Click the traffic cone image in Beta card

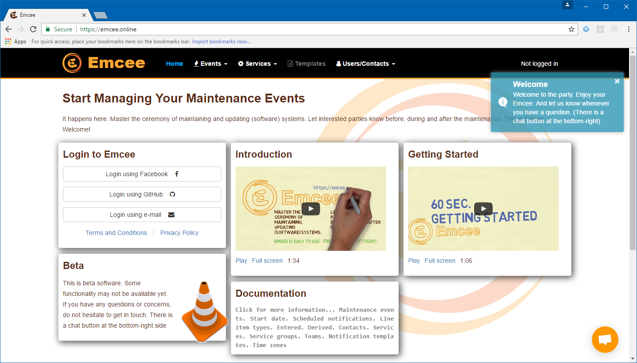204,312
